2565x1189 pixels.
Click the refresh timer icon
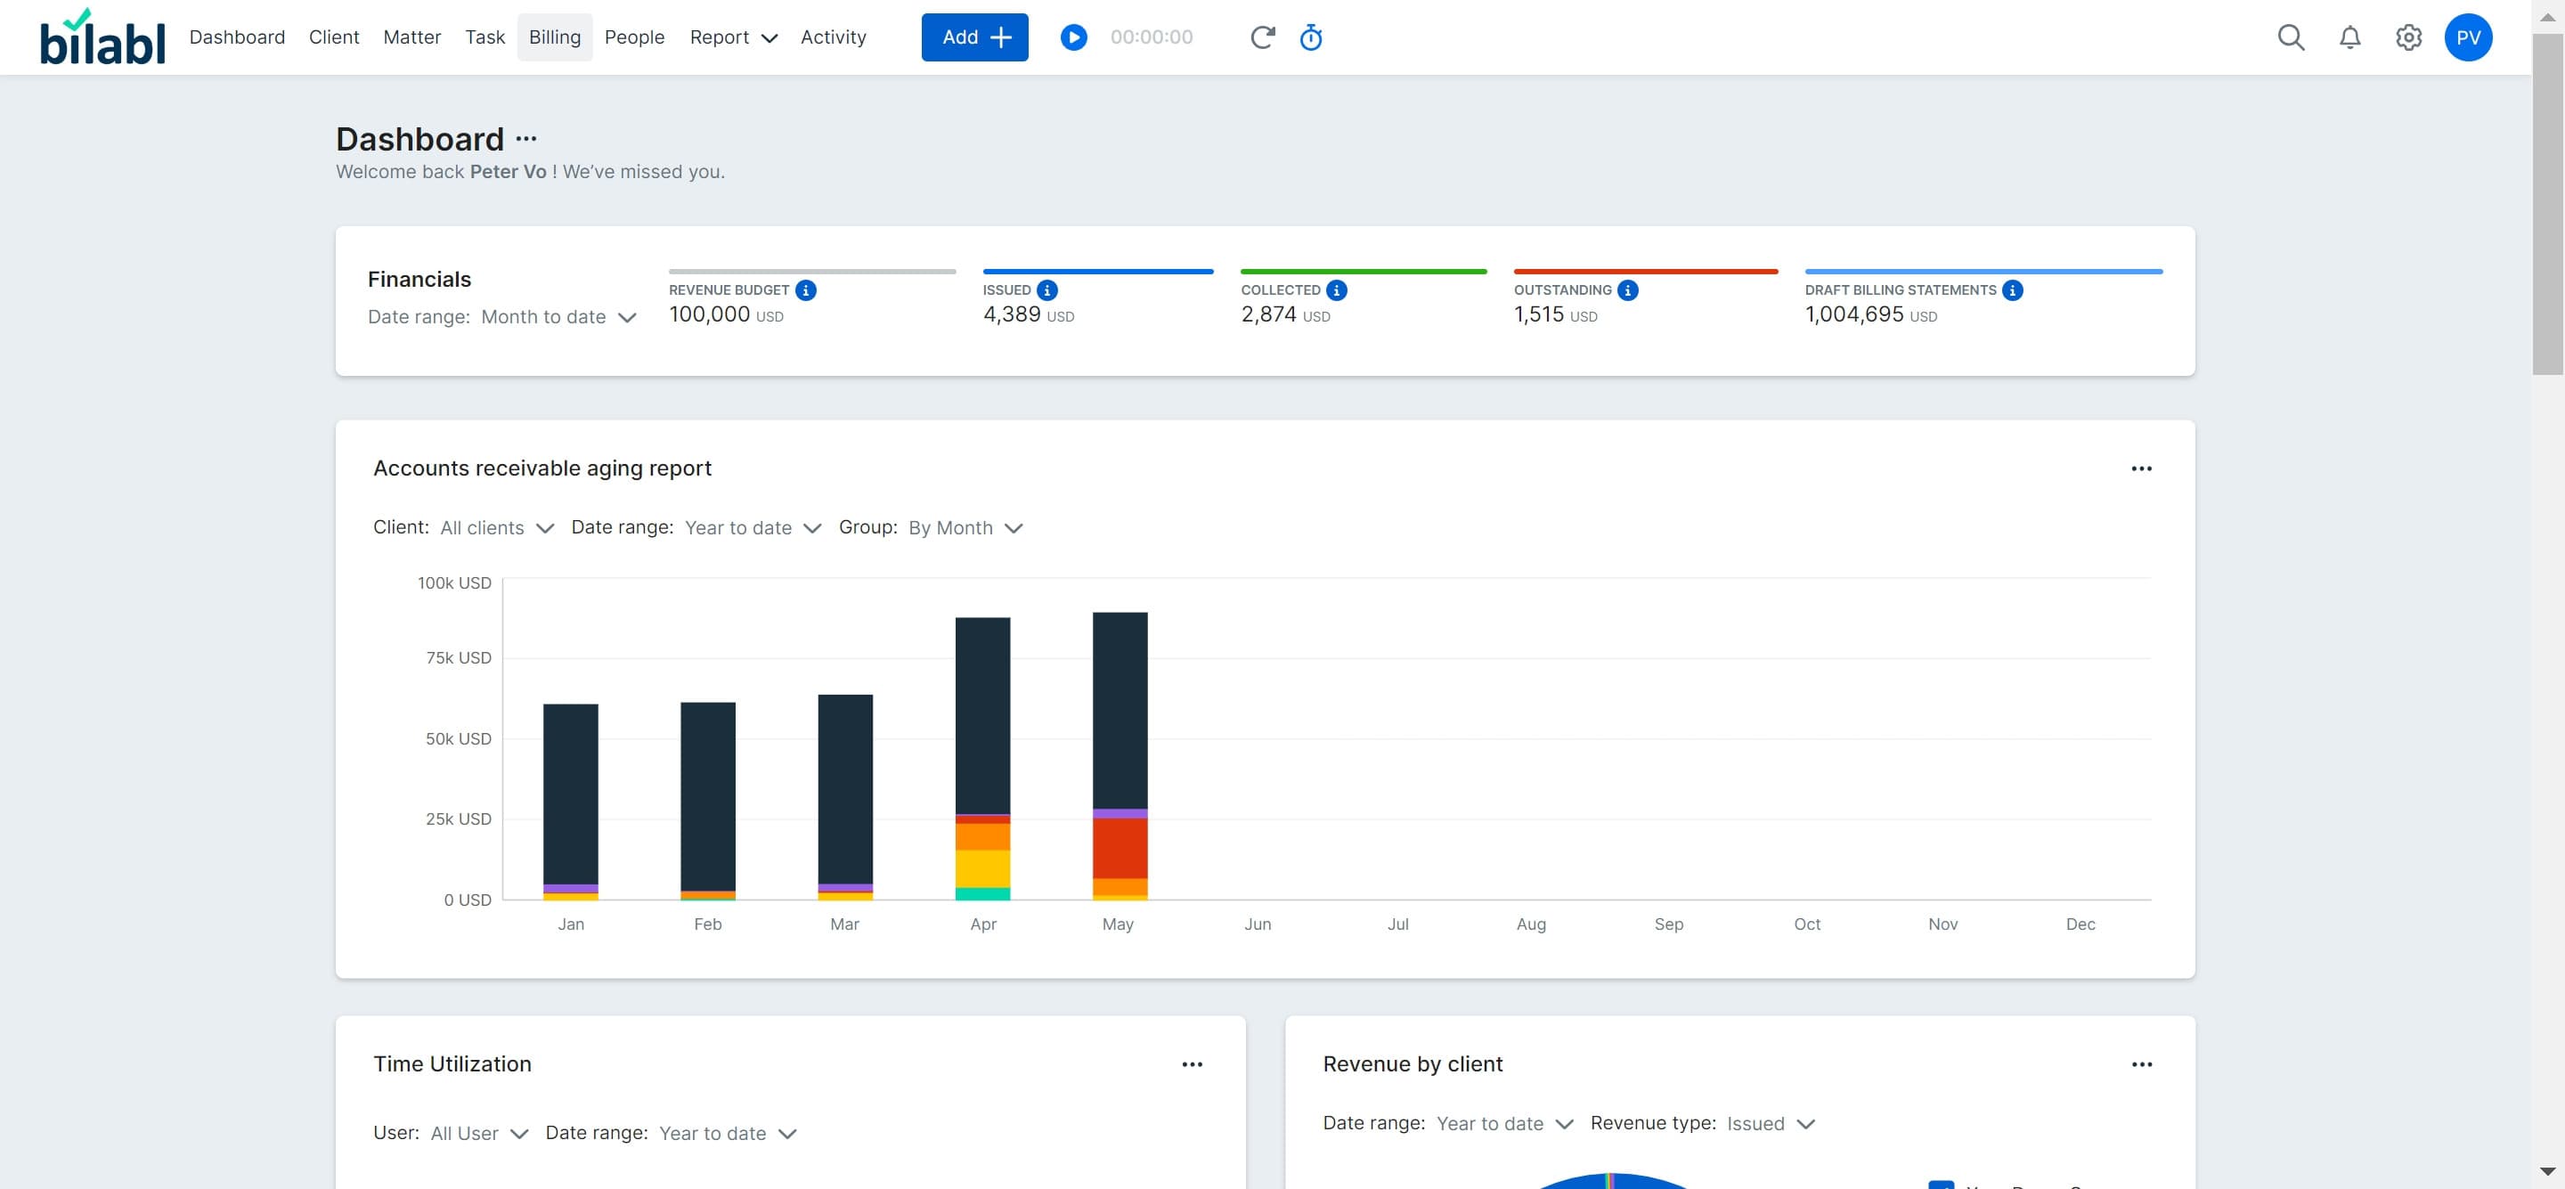pyautogui.click(x=1262, y=37)
